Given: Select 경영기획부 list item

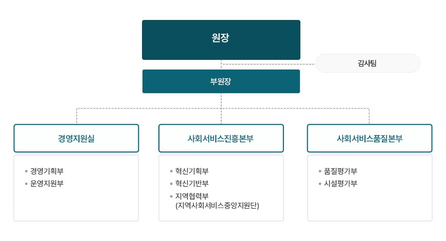Looking at the screenshot, I should [x=47, y=171].
